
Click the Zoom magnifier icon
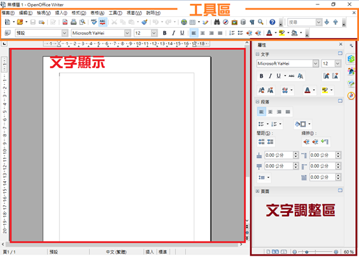tap(261, 22)
